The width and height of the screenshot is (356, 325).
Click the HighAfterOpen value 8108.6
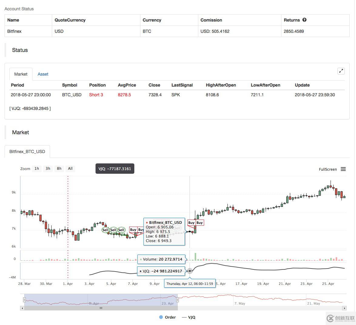tap(212, 95)
